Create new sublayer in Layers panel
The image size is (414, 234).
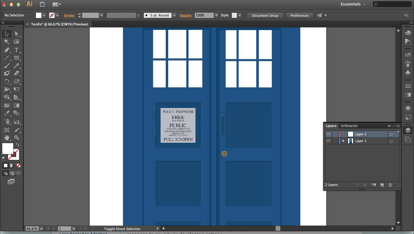(x=374, y=185)
